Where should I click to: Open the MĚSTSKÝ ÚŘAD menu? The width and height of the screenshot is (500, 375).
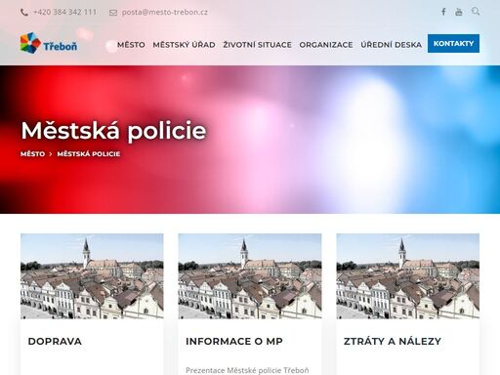(184, 45)
